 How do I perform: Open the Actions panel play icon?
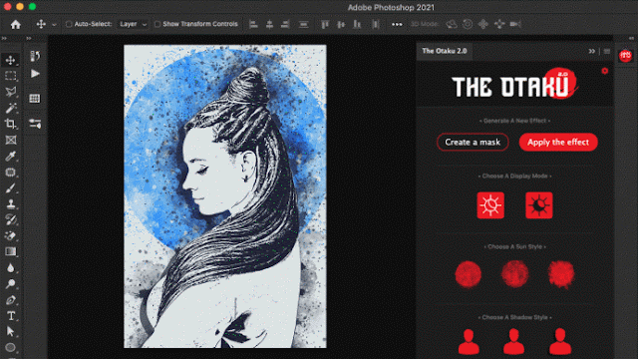tap(35, 74)
